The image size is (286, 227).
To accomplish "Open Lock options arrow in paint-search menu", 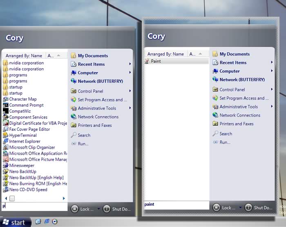I will coord(240,207).
